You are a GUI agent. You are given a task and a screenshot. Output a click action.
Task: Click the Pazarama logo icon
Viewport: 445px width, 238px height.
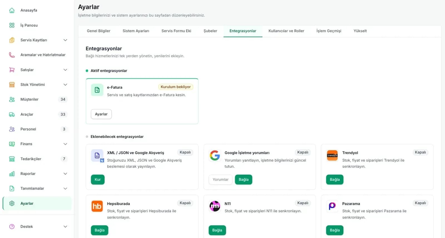[x=332, y=206]
